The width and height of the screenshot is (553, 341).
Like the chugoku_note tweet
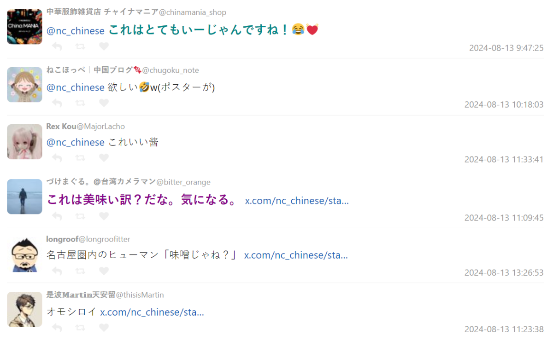pyautogui.click(x=104, y=103)
